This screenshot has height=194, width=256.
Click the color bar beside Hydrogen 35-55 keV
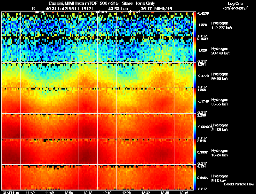click(195, 101)
